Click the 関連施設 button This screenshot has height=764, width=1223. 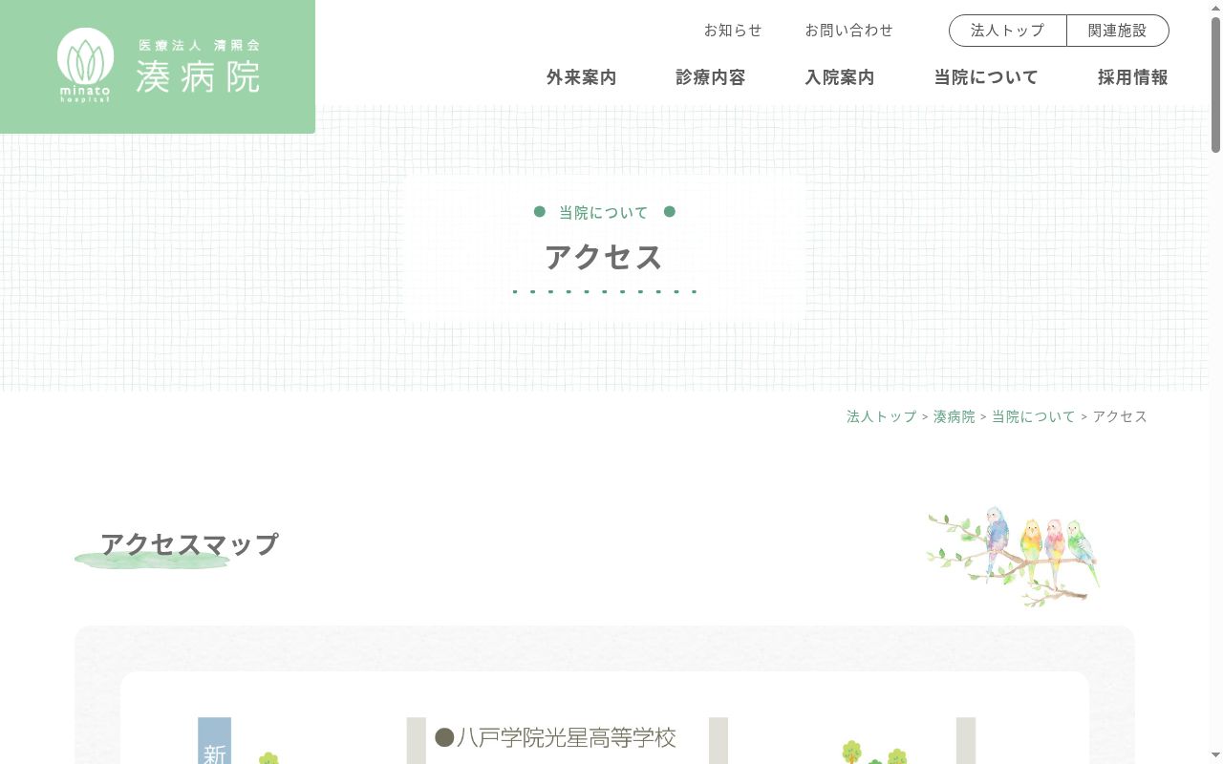click(1118, 31)
